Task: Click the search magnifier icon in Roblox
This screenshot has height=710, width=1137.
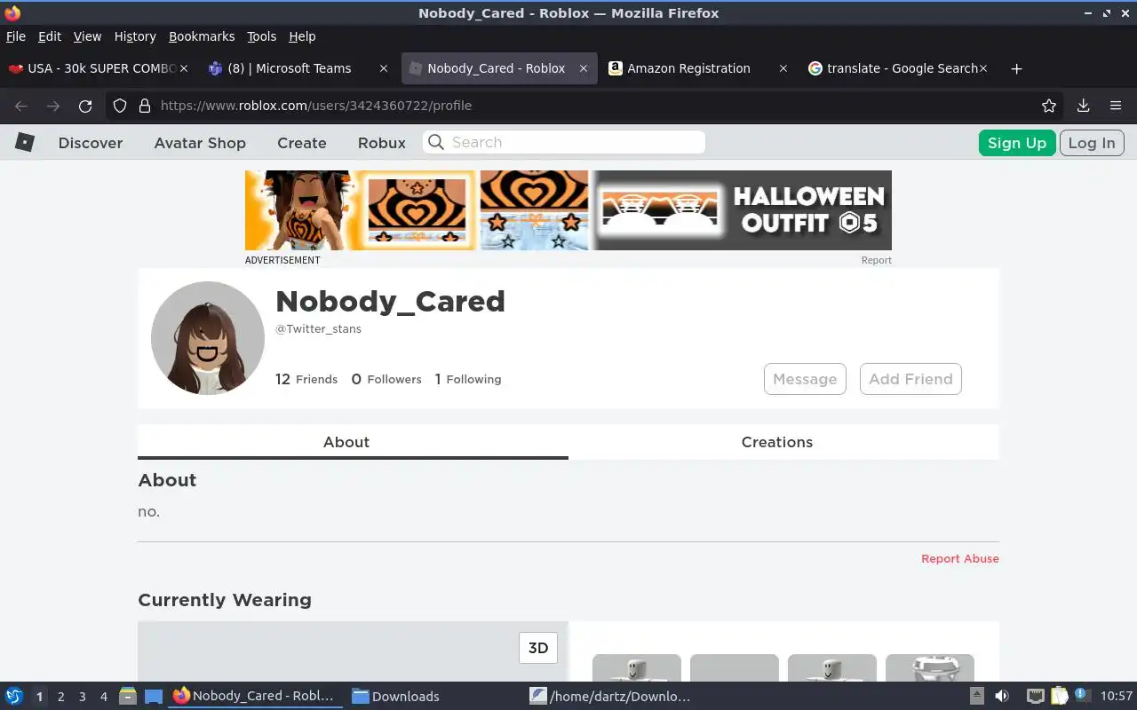Action: [435, 142]
